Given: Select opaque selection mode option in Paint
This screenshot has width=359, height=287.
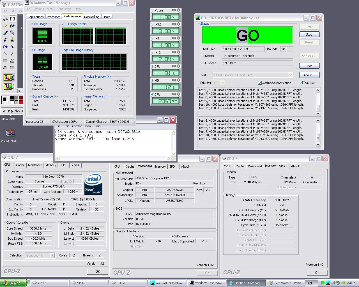Looking at the screenshot, I should (9, 77).
